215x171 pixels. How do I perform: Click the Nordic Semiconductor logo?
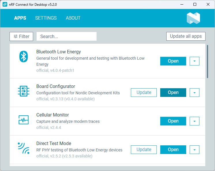pos(193,18)
